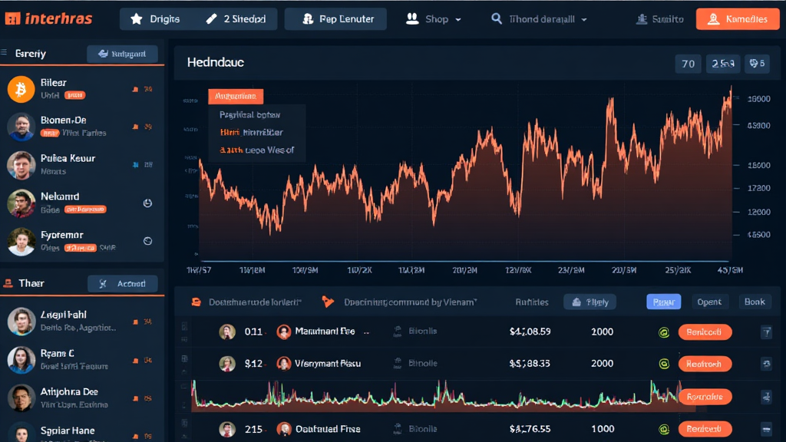Click the orange icon before Descining command header
This screenshot has height=442, width=786.
point(328,302)
